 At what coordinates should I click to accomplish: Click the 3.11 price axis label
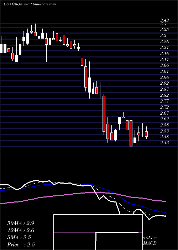click(164, 60)
